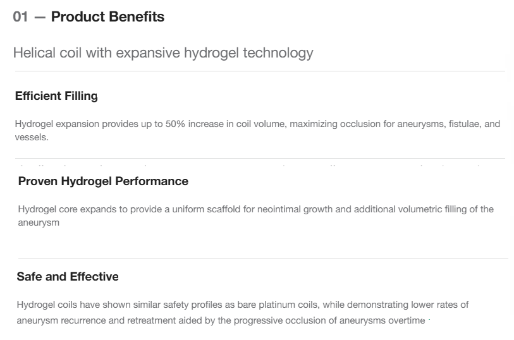Click the black box beside Safe and Effective title
Screen dimensions: 514x340
(x=130, y=271)
